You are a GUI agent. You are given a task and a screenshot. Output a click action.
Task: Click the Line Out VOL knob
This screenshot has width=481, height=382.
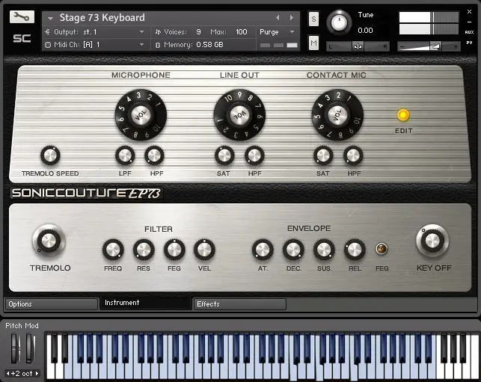click(239, 115)
